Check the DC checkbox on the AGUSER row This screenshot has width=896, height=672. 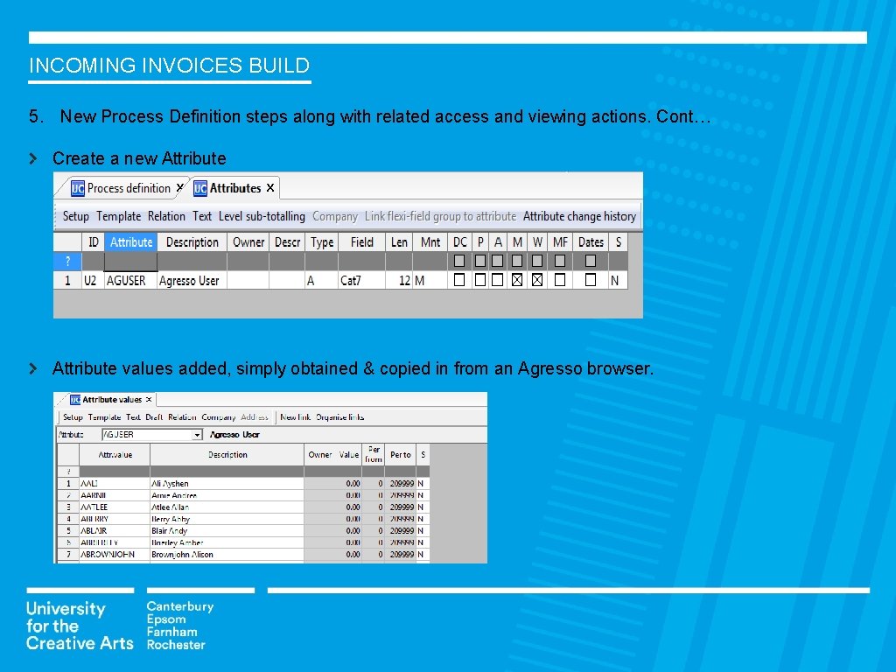458,277
